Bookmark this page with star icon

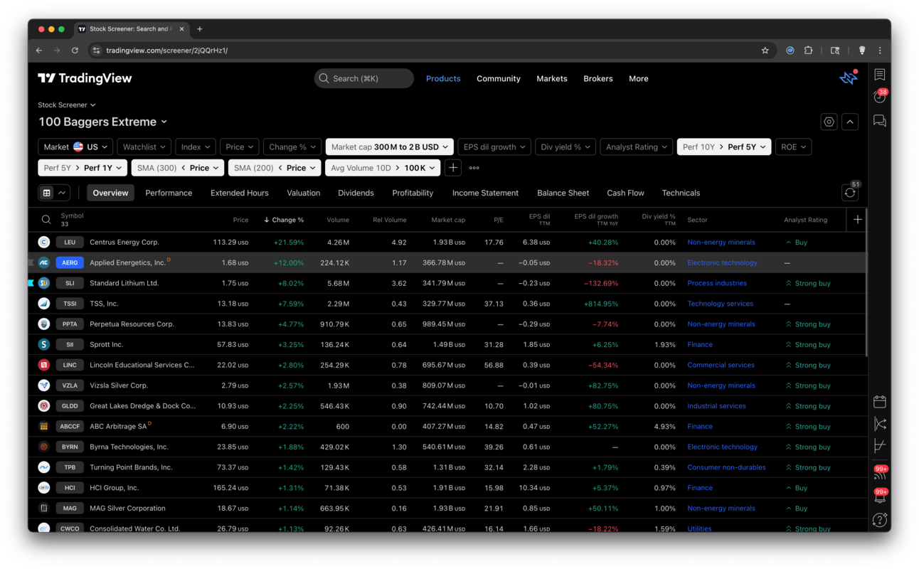click(765, 50)
